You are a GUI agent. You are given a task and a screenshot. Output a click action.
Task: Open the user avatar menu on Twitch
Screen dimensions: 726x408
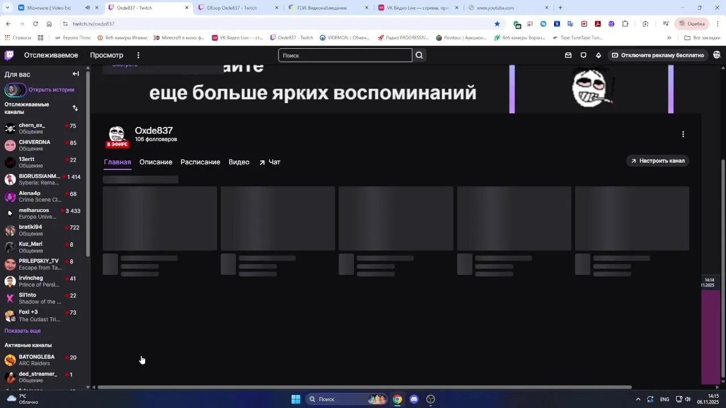click(x=717, y=55)
